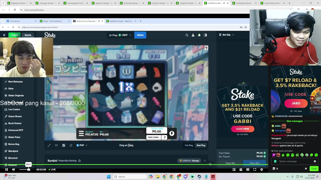Open Live Casino in sidebar
Image resolution: width=321 pixels, height=180 pixels.
click(x=14, y=109)
